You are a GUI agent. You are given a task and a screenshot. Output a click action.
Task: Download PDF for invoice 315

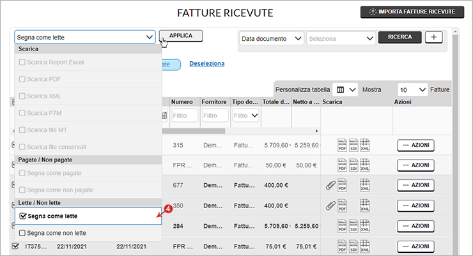click(342, 145)
